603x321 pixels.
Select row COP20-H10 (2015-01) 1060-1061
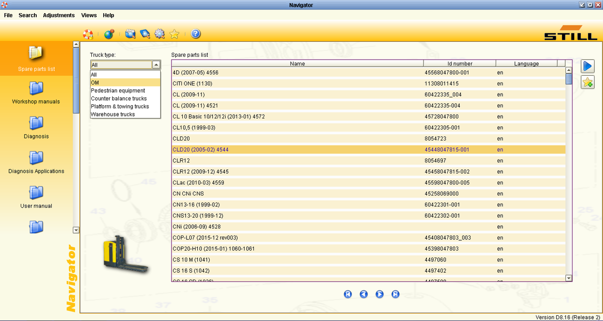[368, 249]
